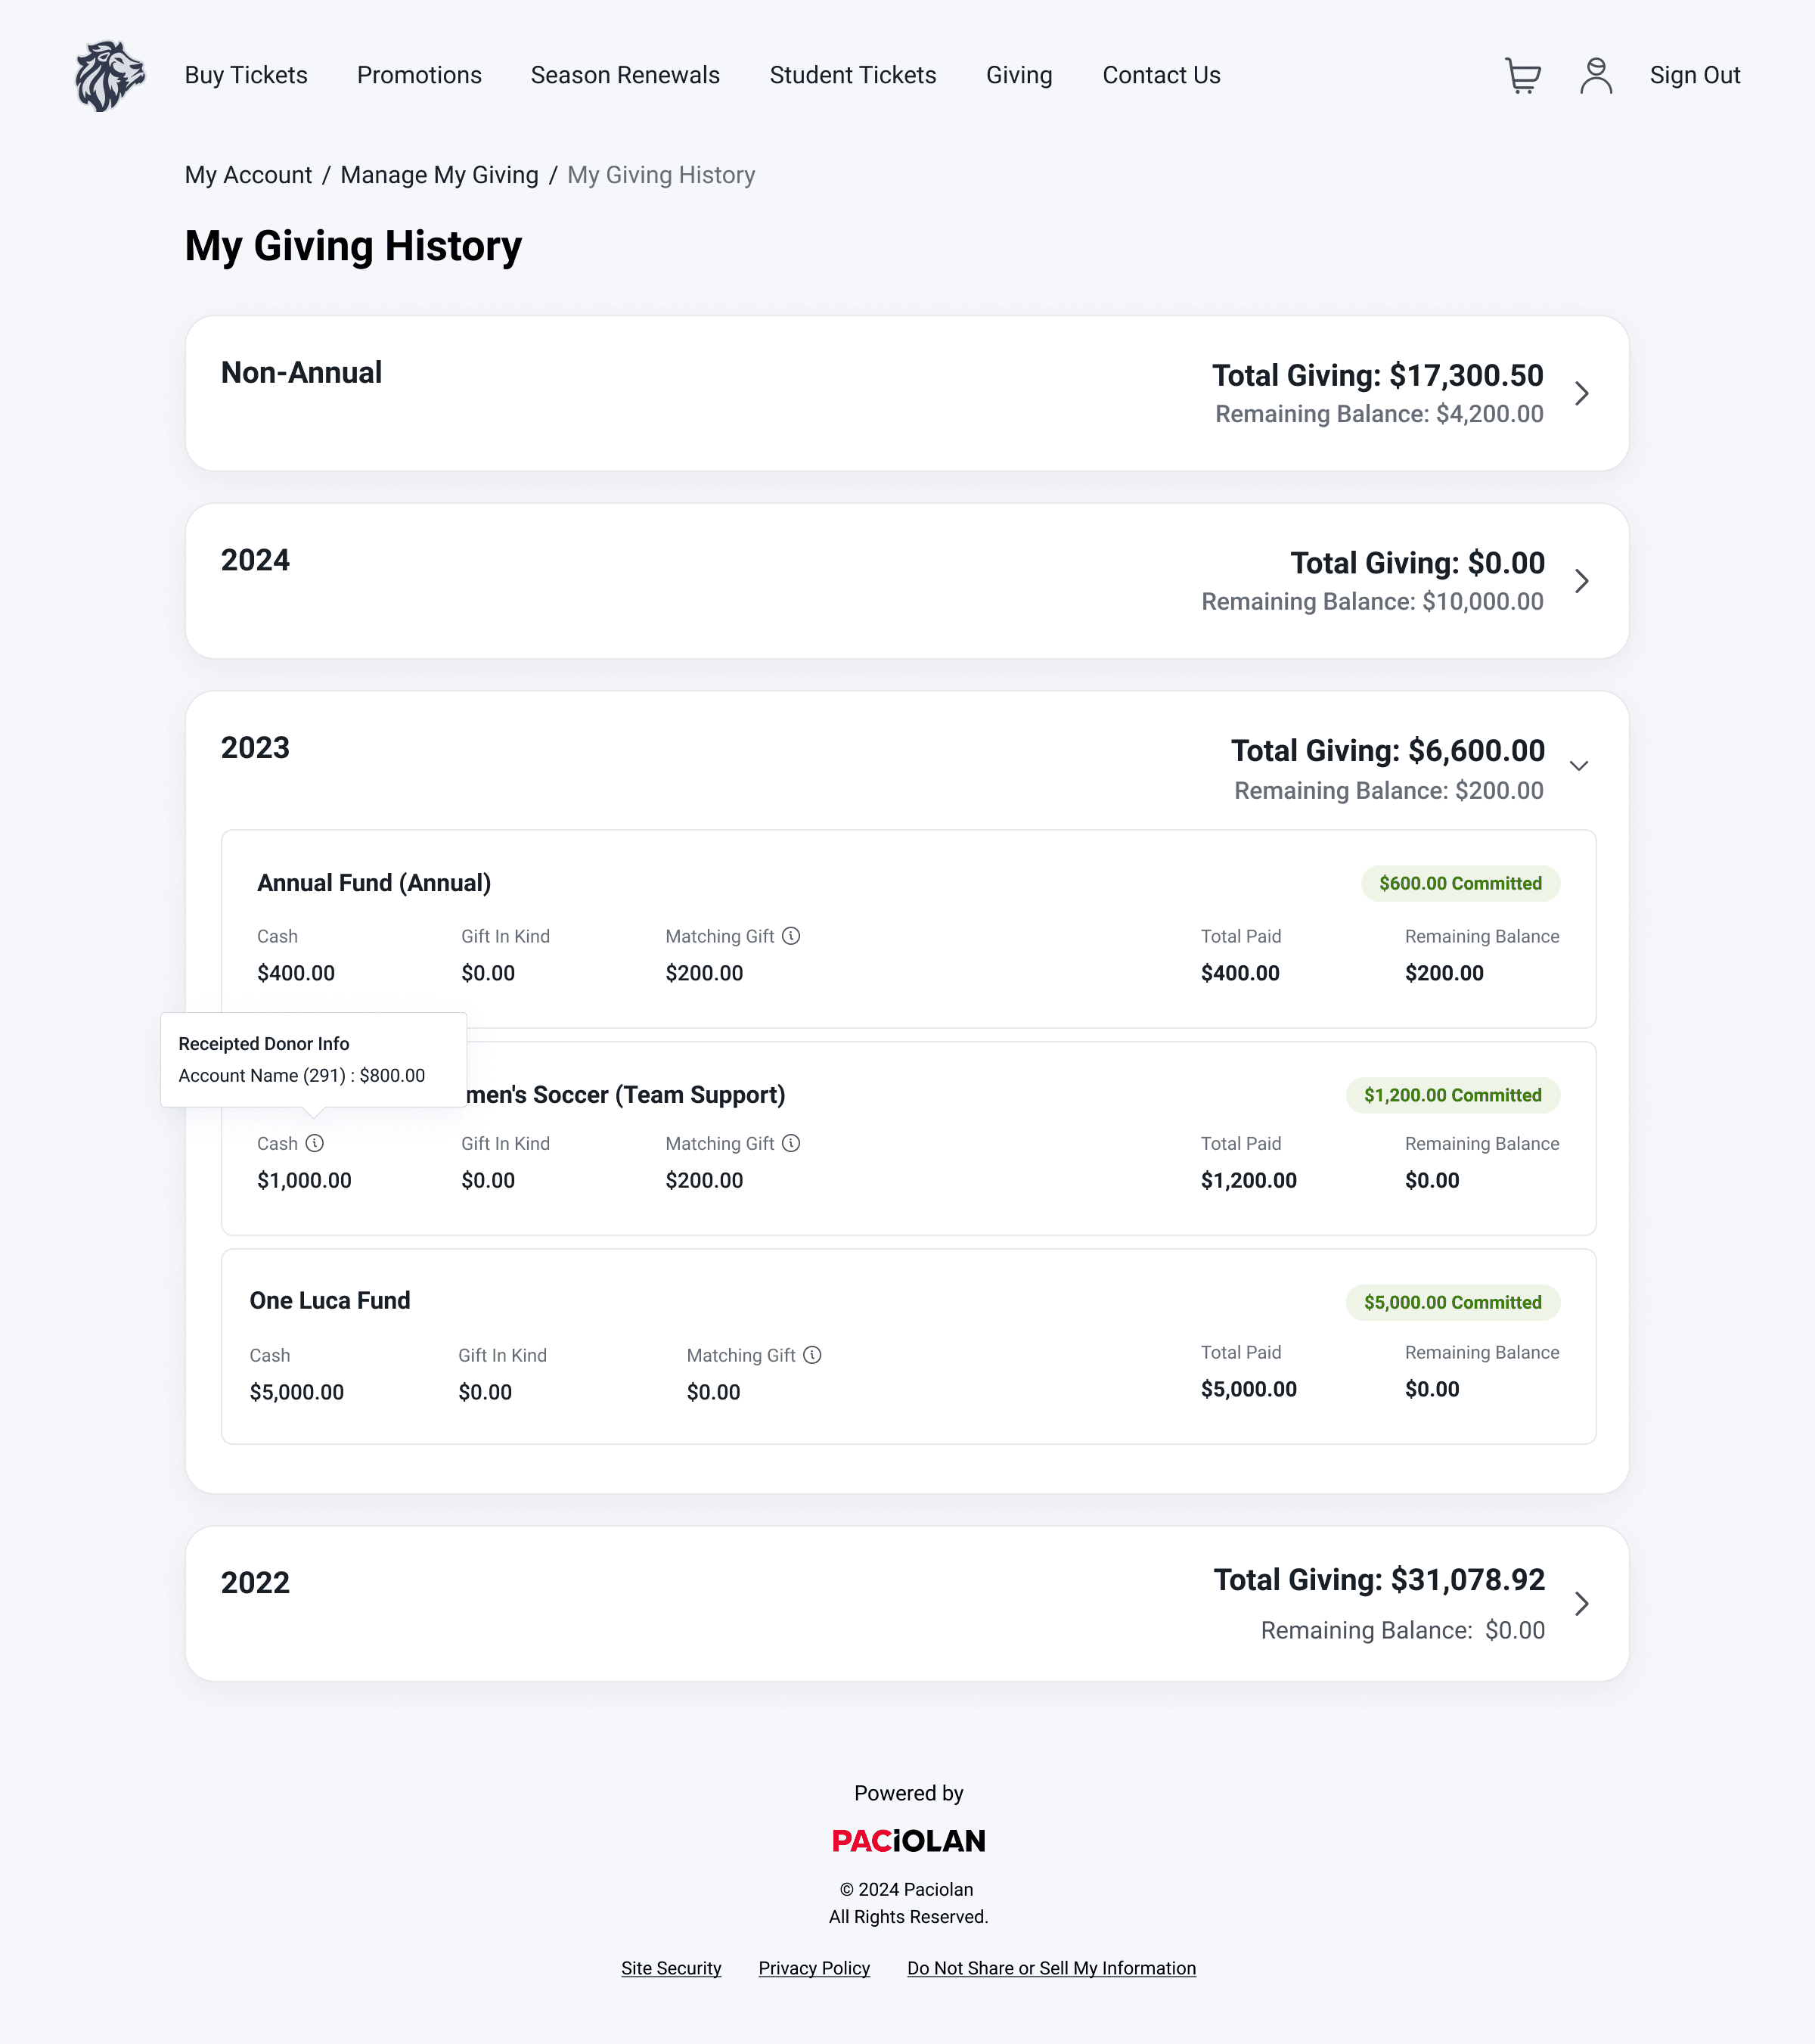
Task: Click the 2022 year heading
Action: 255,1583
